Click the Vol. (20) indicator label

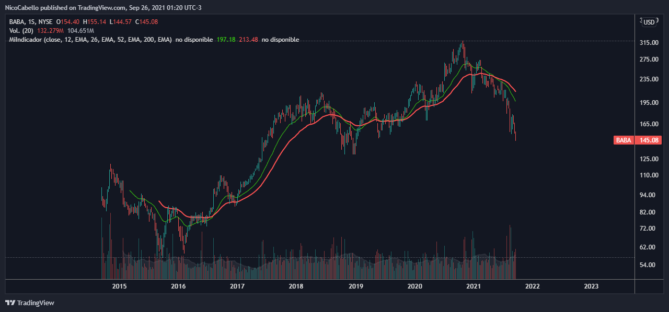pos(21,31)
